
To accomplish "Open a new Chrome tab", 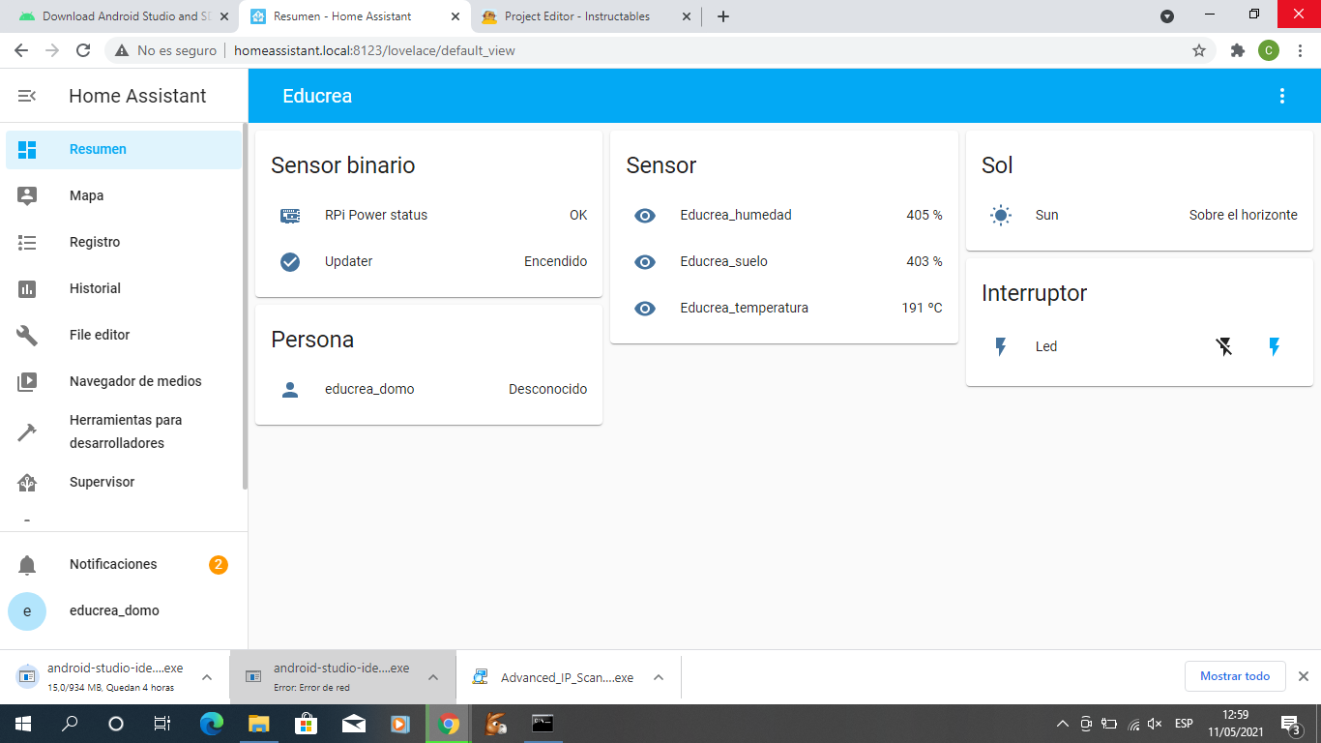I will pos(723,16).
